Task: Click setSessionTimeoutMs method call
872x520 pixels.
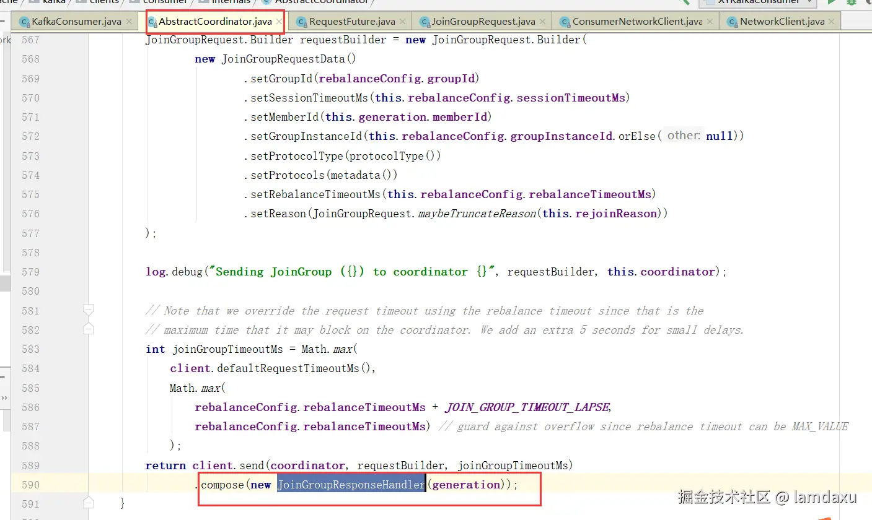Action: (x=309, y=98)
